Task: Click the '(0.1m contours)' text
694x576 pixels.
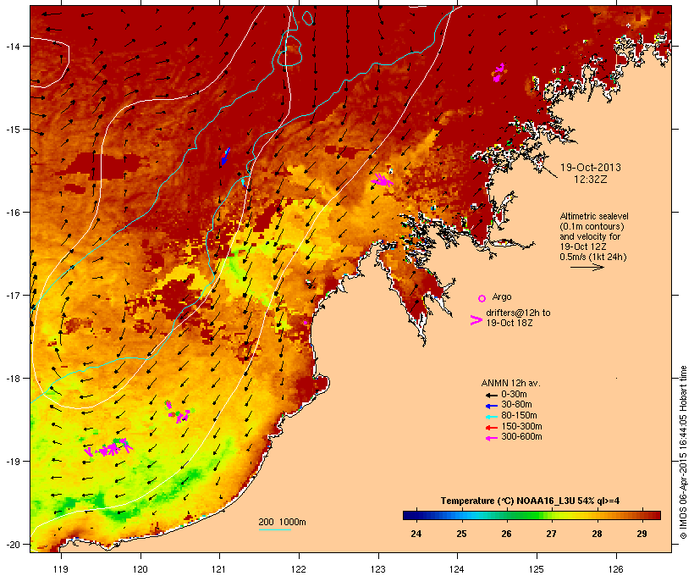Action: tap(592, 226)
